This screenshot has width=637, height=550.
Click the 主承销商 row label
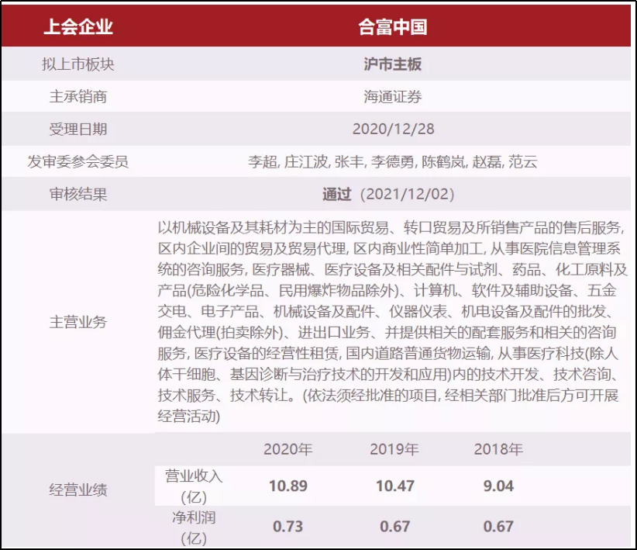[x=77, y=97]
